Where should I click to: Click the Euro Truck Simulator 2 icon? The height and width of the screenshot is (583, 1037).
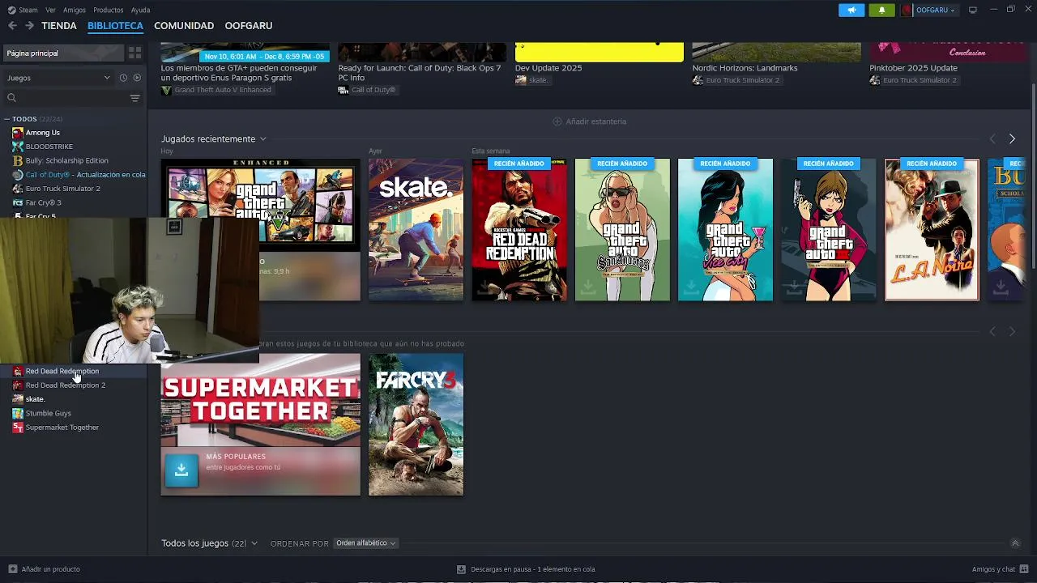pos(18,189)
